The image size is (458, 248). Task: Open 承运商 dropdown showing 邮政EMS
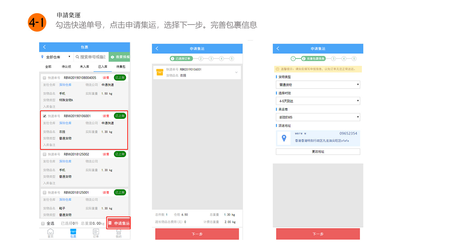318,117
